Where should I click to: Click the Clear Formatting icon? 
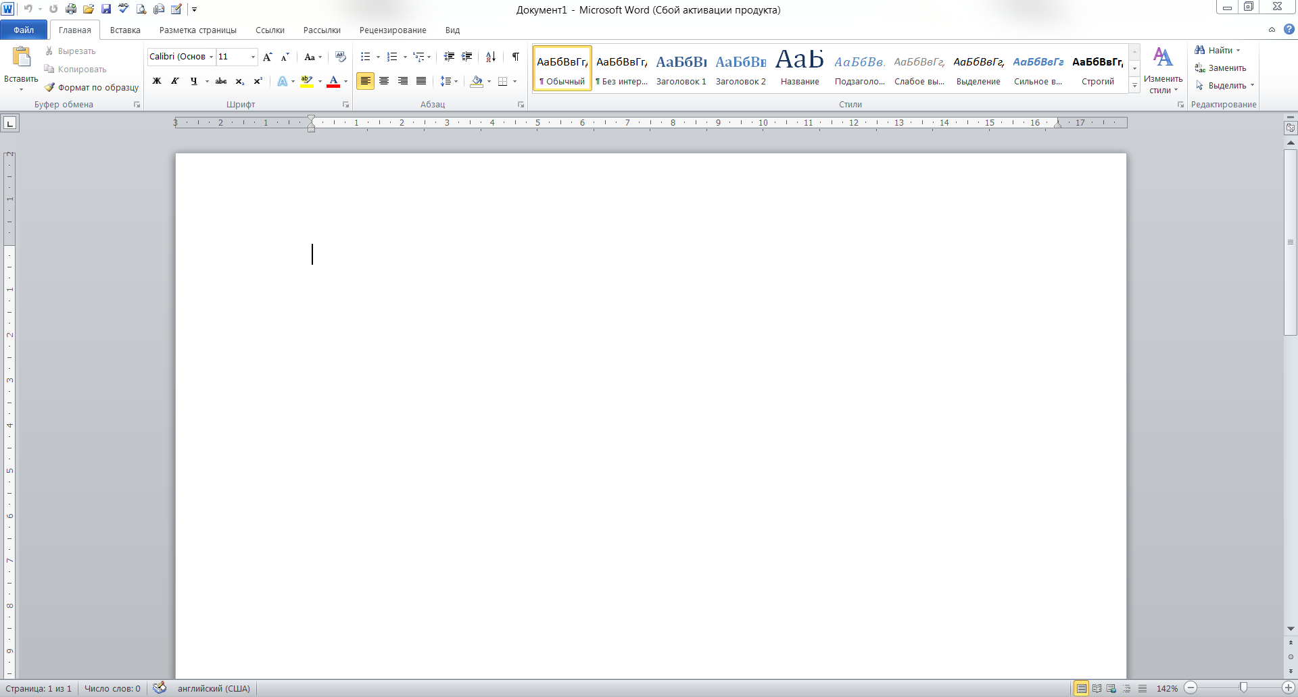(341, 57)
